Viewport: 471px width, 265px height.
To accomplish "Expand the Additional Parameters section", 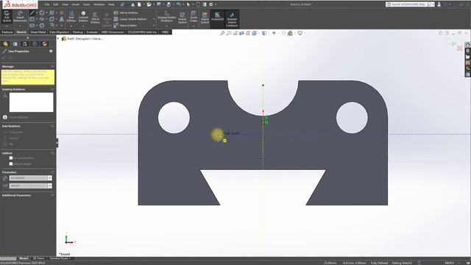I will pyautogui.click(x=52, y=195).
